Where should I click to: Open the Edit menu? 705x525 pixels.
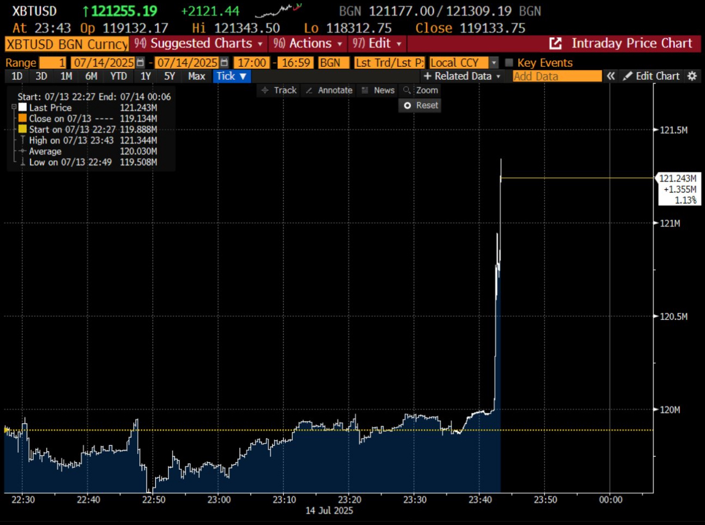[x=377, y=43]
